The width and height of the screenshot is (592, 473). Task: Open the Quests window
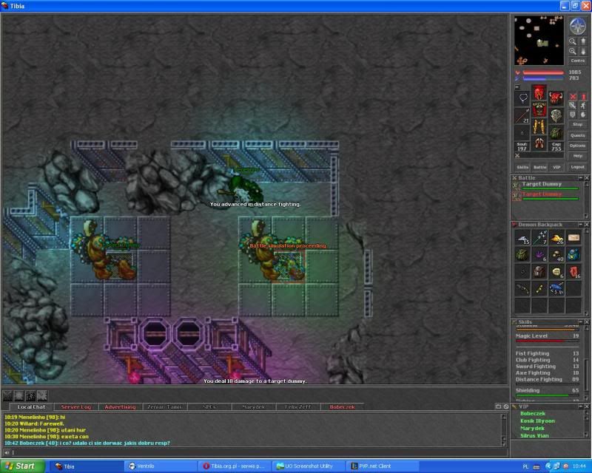click(578, 135)
